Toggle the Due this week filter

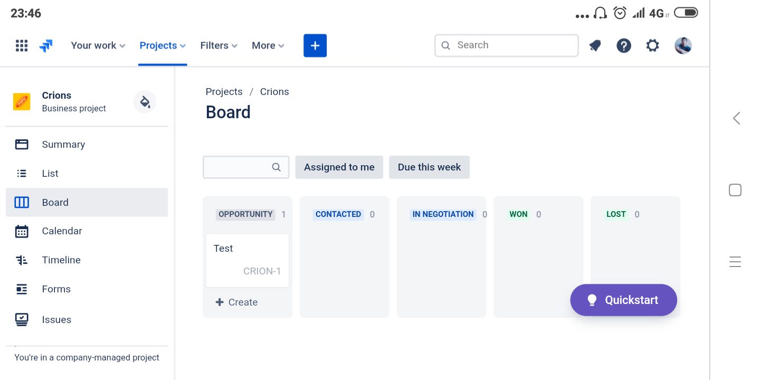(x=429, y=167)
